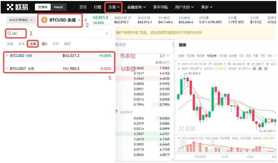This screenshot has height=163, width=278.
Task: Favorite BTCUSD 永续 with its star
Action: (7, 55)
